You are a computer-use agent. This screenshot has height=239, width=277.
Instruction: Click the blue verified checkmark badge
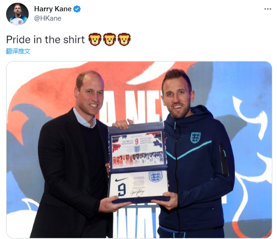(x=77, y=9)
